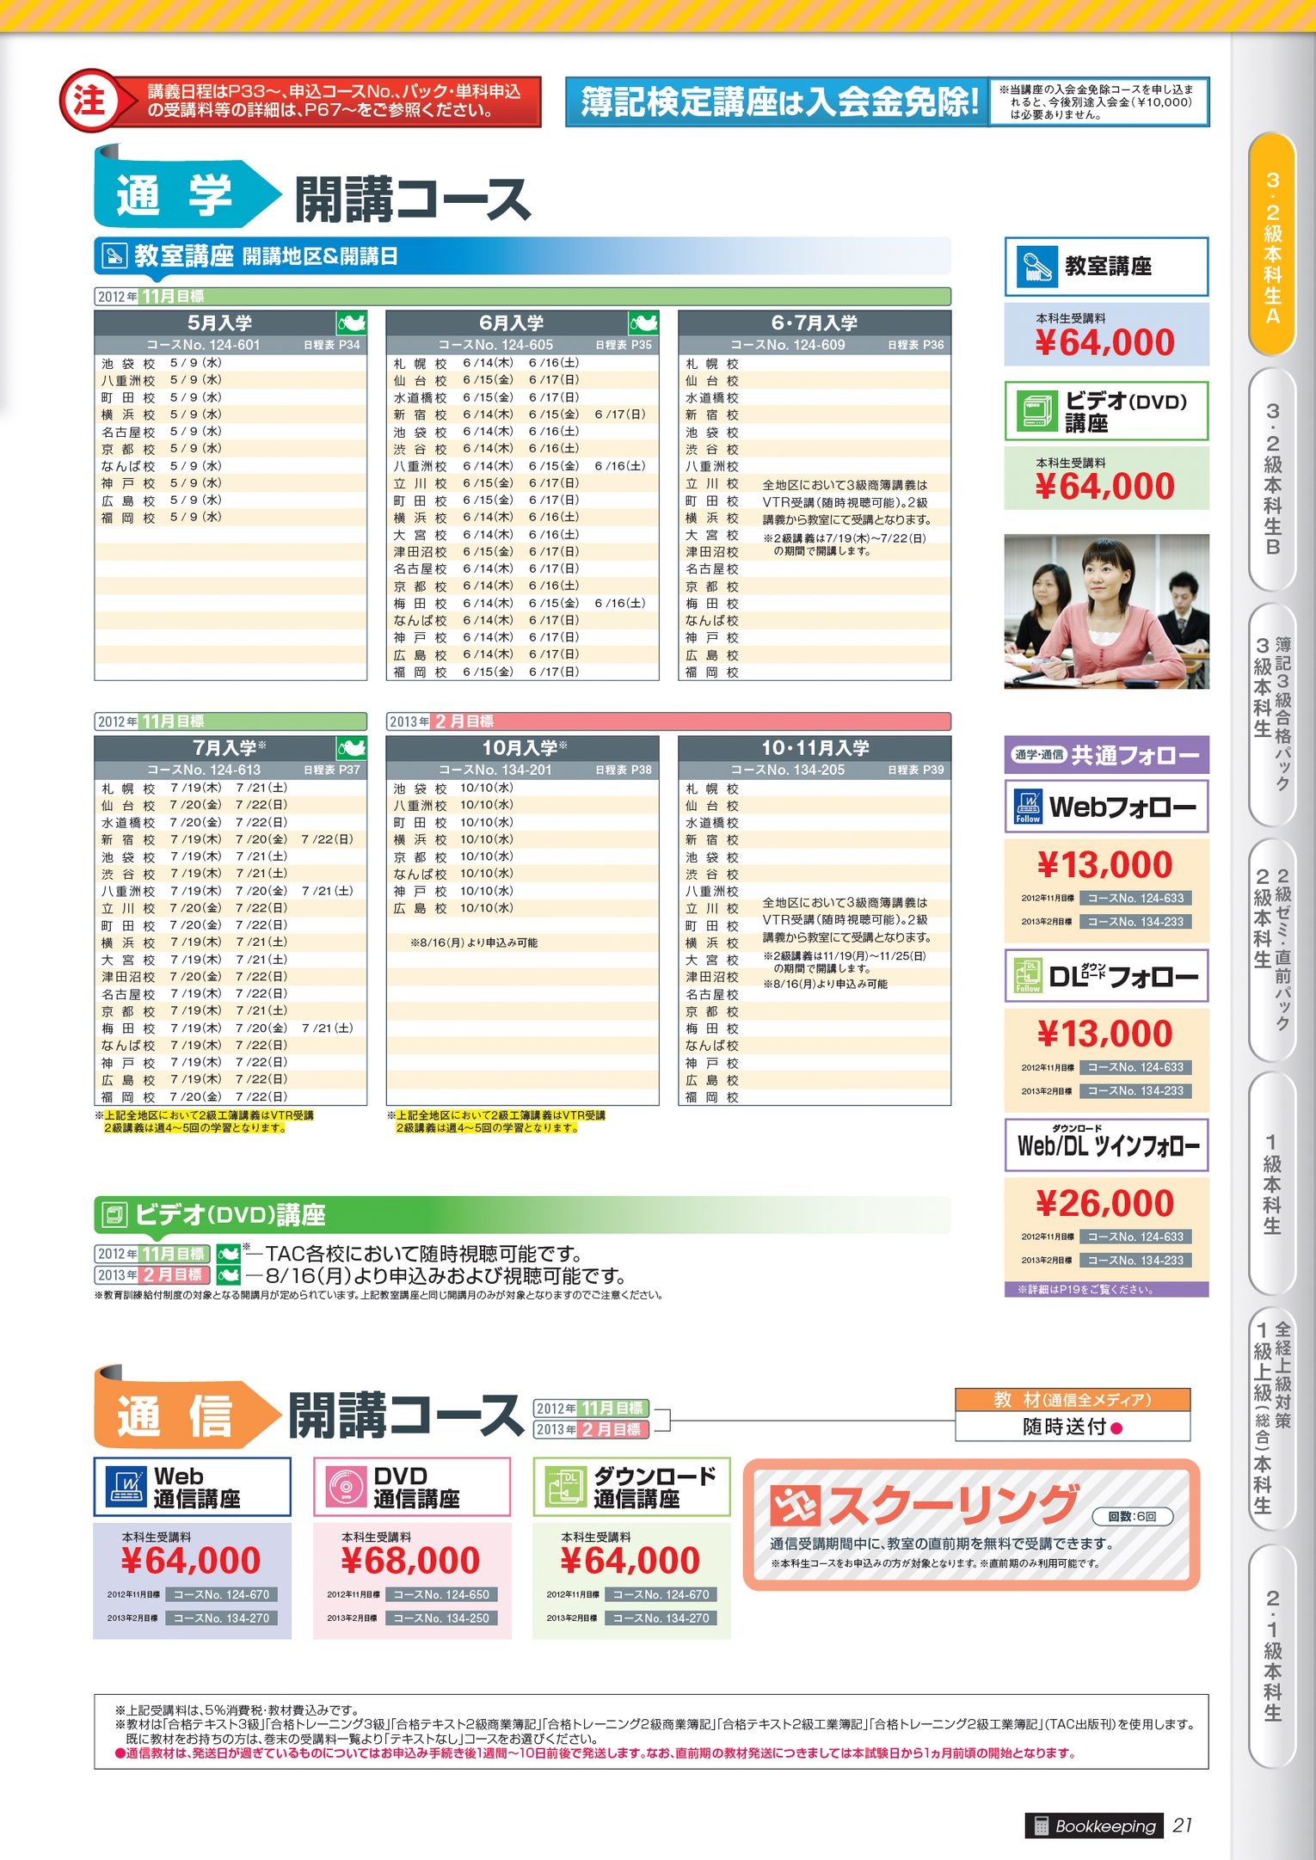This screenshot has width=1316, height=1860.
Task: Click the 10月入学 table header
Action: coord(522,747)
